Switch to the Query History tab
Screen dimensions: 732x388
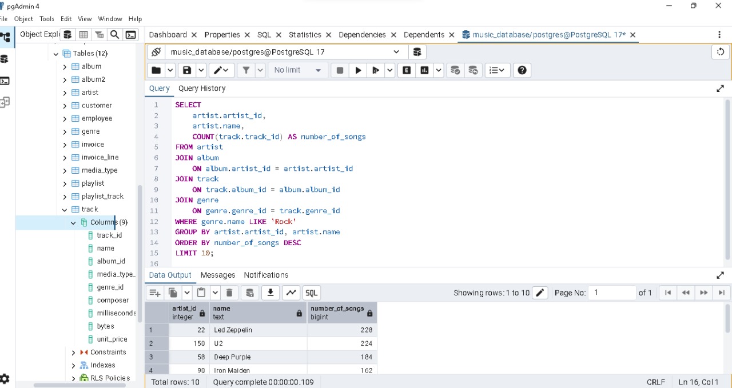(x=202, y=89)
